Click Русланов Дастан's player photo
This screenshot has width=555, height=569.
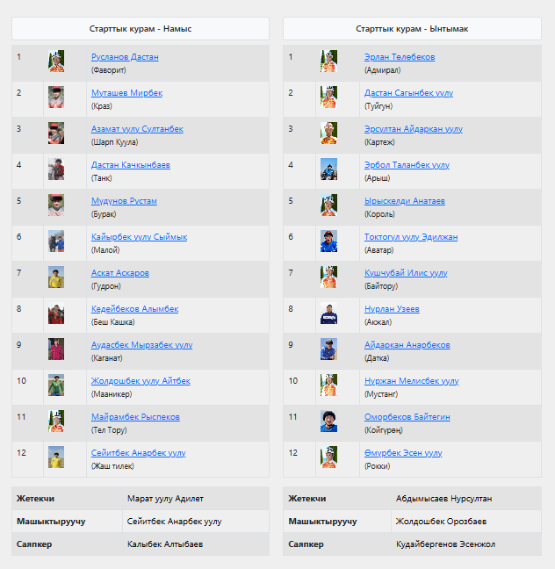[x=56, y=61]
